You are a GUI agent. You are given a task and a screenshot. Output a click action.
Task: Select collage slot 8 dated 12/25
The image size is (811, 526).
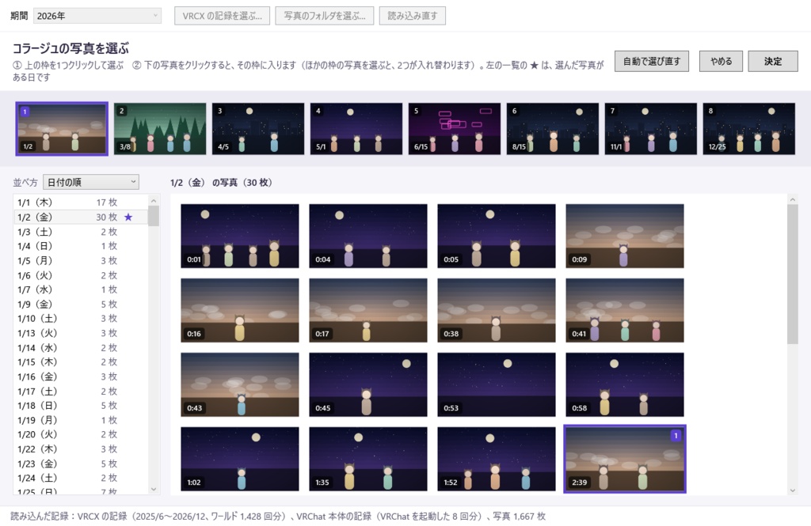pyautogui.click(x=749, y=129)
